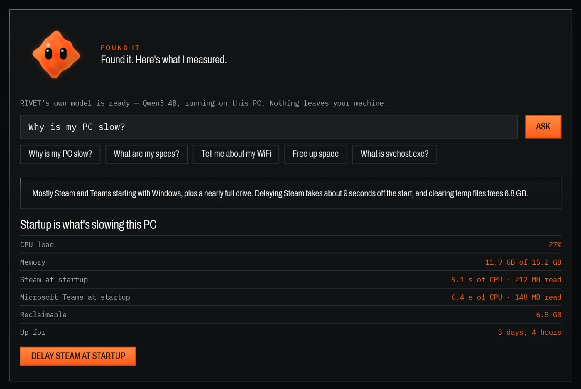Click the '3 days, 4 hours' uptime value
Image resolution: width=581 pixels, height=389 pixels.
[x=530, y=332]
